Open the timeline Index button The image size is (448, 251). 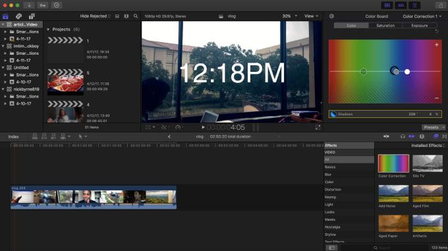pyautogui.click(x=13, y=137)
